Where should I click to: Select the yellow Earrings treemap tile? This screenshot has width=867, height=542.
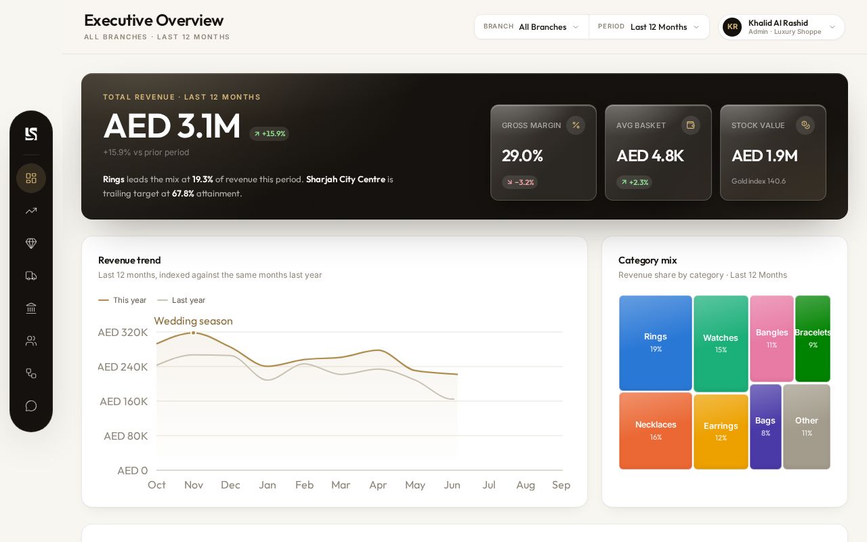tap(721, 432)
